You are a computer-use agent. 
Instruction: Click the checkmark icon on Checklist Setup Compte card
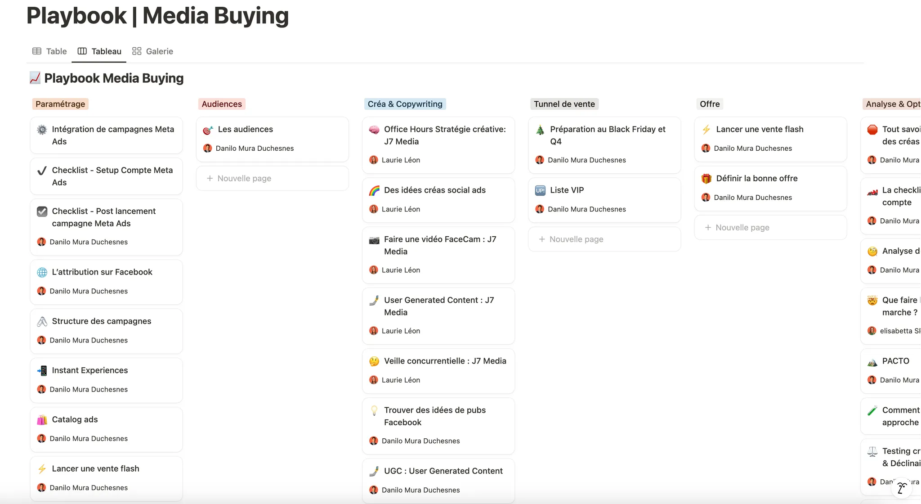point(42,171)
